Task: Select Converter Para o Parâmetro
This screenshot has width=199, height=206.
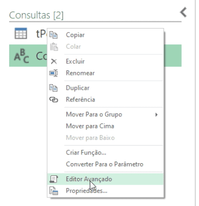Action: [105, 164]
